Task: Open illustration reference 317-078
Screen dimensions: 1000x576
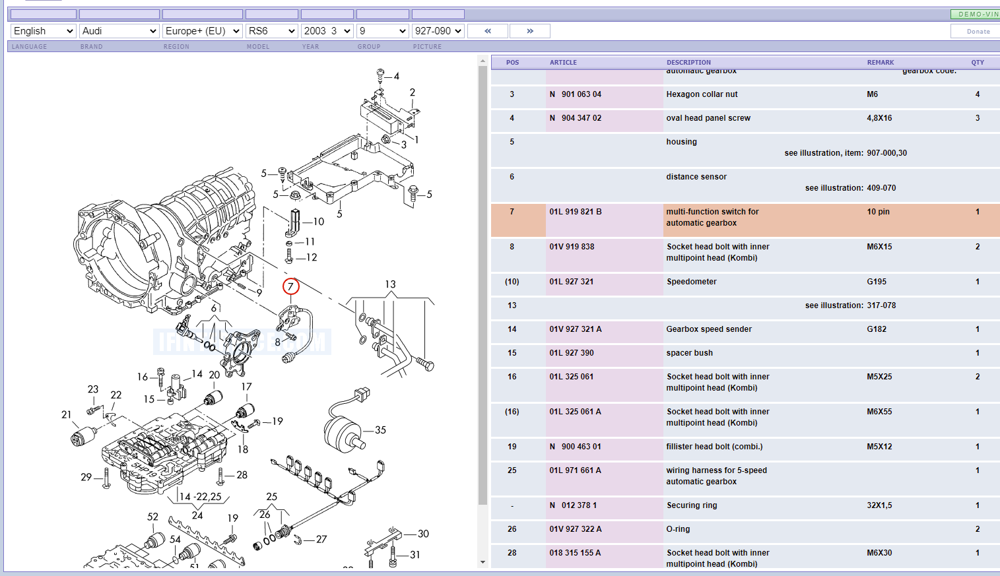Action: 881,305
